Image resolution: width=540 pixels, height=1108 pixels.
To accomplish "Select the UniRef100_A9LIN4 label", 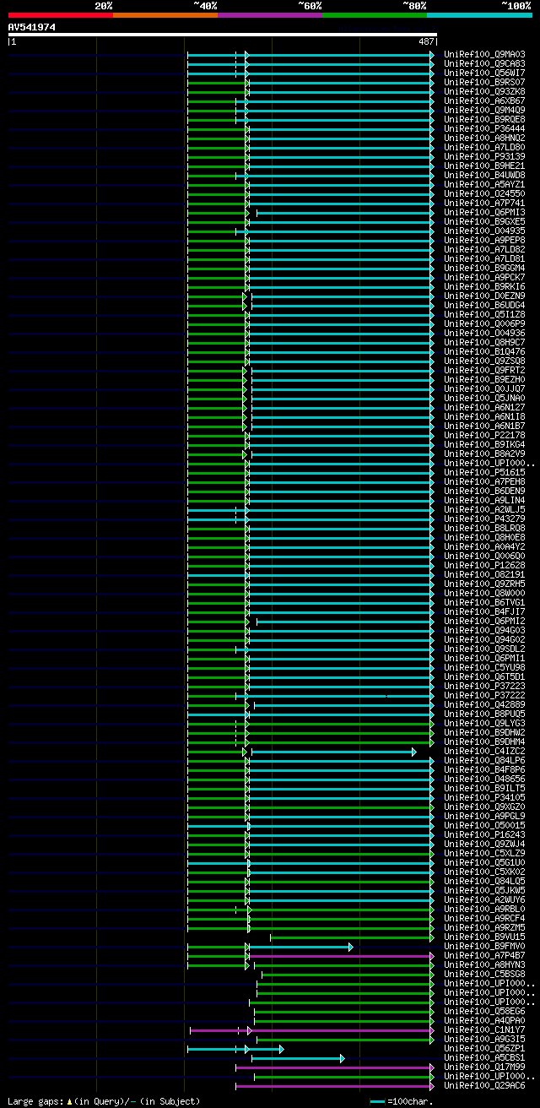I will (x=484, y=500).
